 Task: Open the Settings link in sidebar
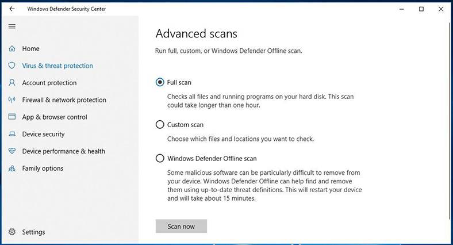33,232
